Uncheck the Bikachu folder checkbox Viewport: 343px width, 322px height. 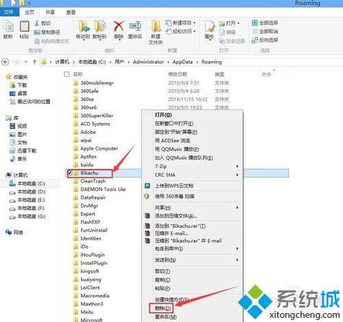click(70, 173)
